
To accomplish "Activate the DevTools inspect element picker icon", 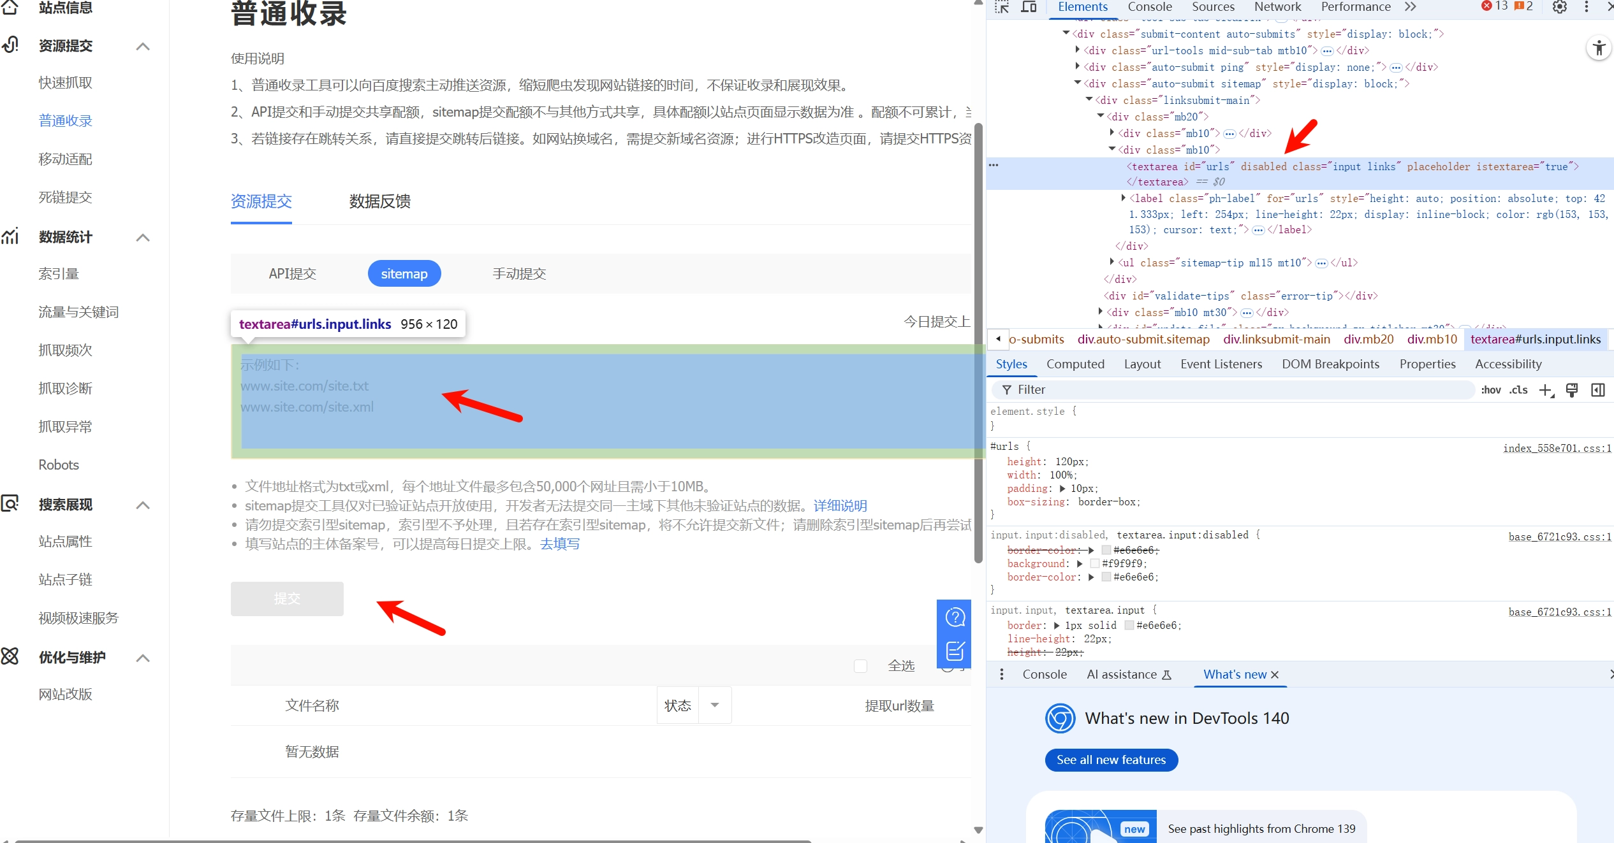I will [x=1002, y=7].
